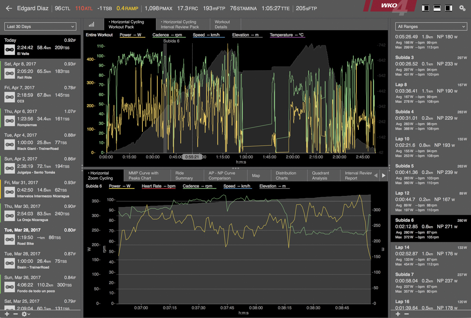Select the Subida 7 range
Screen dimensions: 471x318
point(431,283)
